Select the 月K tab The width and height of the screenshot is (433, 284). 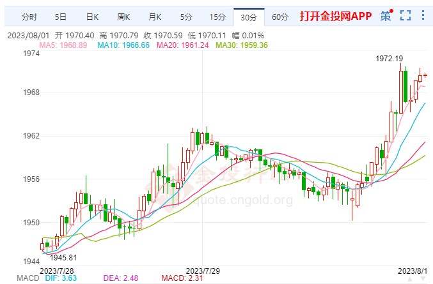(155, 17)
